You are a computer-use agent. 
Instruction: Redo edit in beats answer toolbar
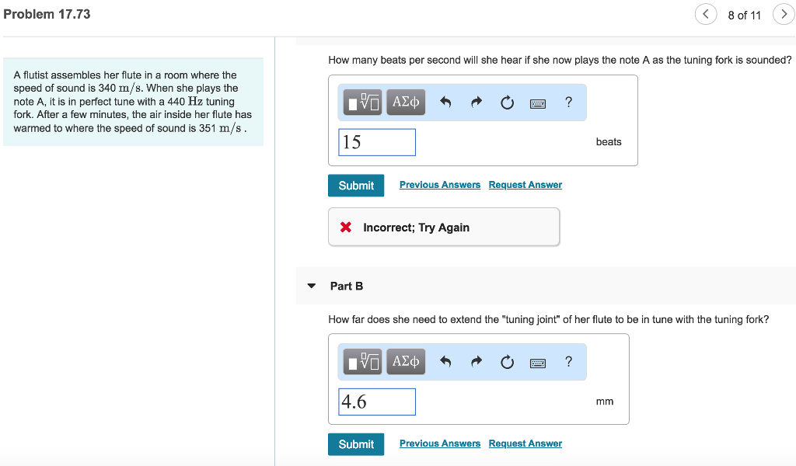point(477,103)
